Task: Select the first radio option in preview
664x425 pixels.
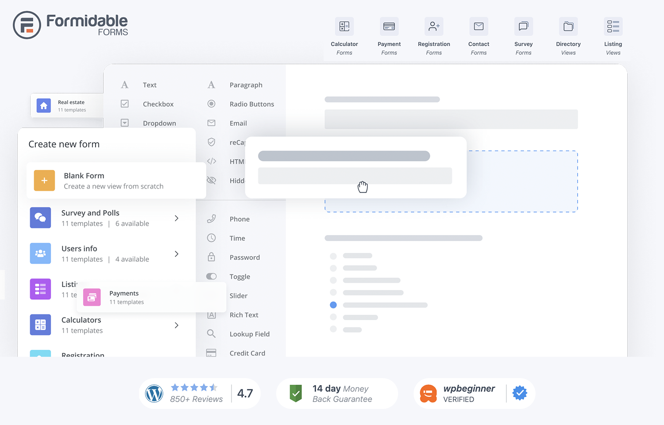Action: 333,256
